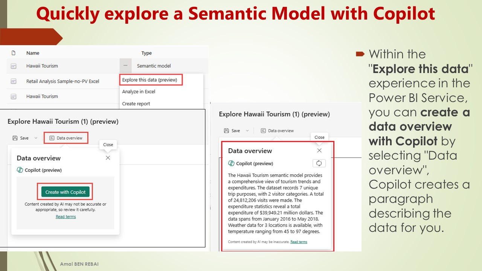The height and width of the screenshot is (271, 482).
Task: Open the third-row Hawaii Tourism item
Action: [x=42, y=96]
